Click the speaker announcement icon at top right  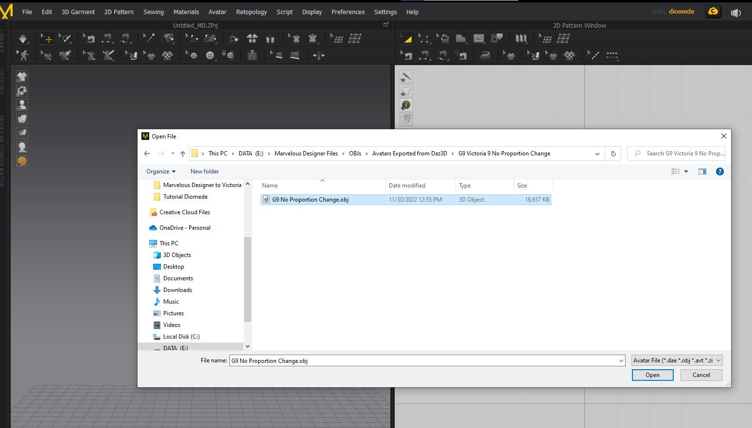click(735, 12)
